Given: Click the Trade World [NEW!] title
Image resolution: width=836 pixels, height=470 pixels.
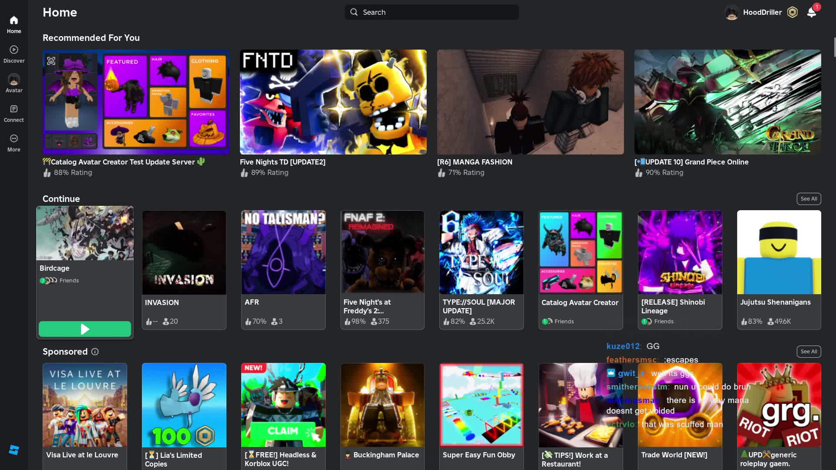Looking at the screenshot, I should [x=674, y=455].
